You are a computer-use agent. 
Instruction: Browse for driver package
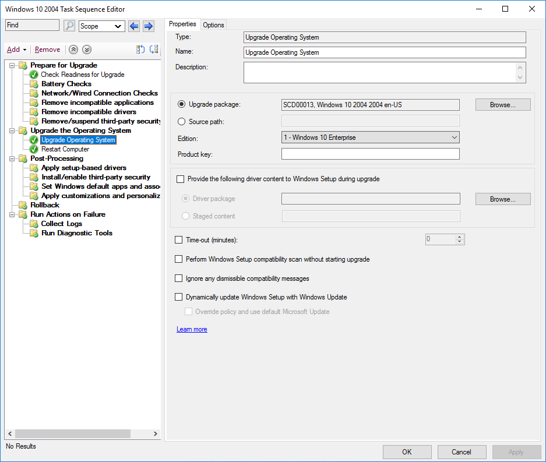tap(503, 199)
